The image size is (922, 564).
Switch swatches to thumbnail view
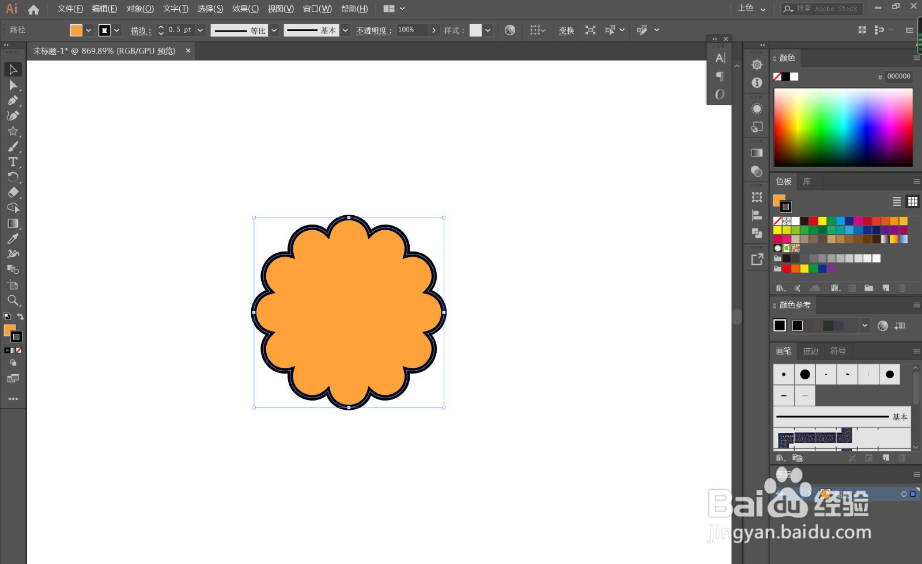click(912, 201)
